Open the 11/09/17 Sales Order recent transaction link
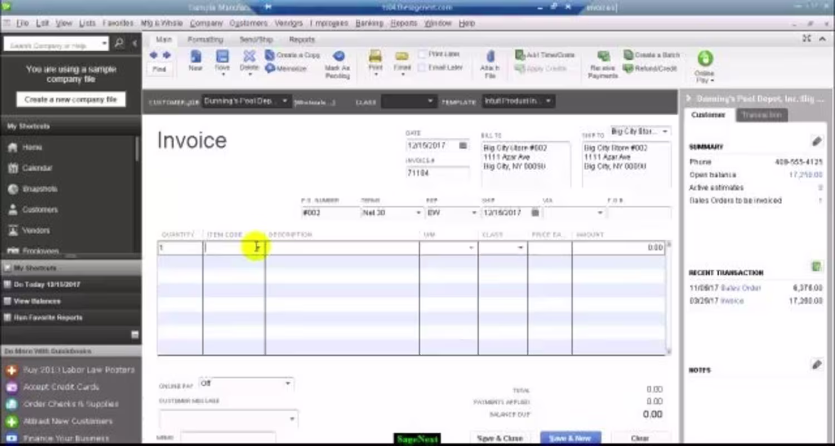 click(x=740, y=288)
